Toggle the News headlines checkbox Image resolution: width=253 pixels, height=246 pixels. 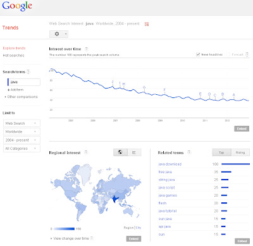coord(198,54)
